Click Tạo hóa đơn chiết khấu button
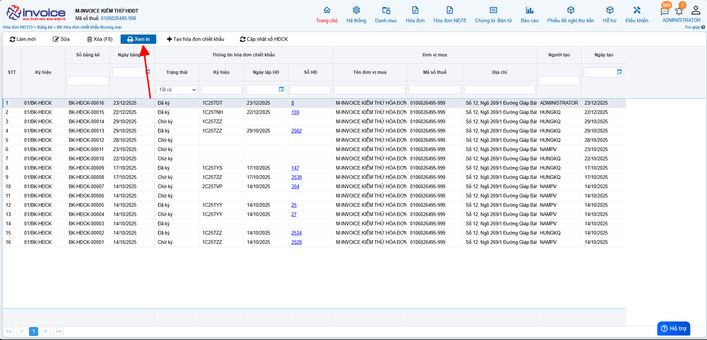 pyautogui.click(x=196, y=39)
